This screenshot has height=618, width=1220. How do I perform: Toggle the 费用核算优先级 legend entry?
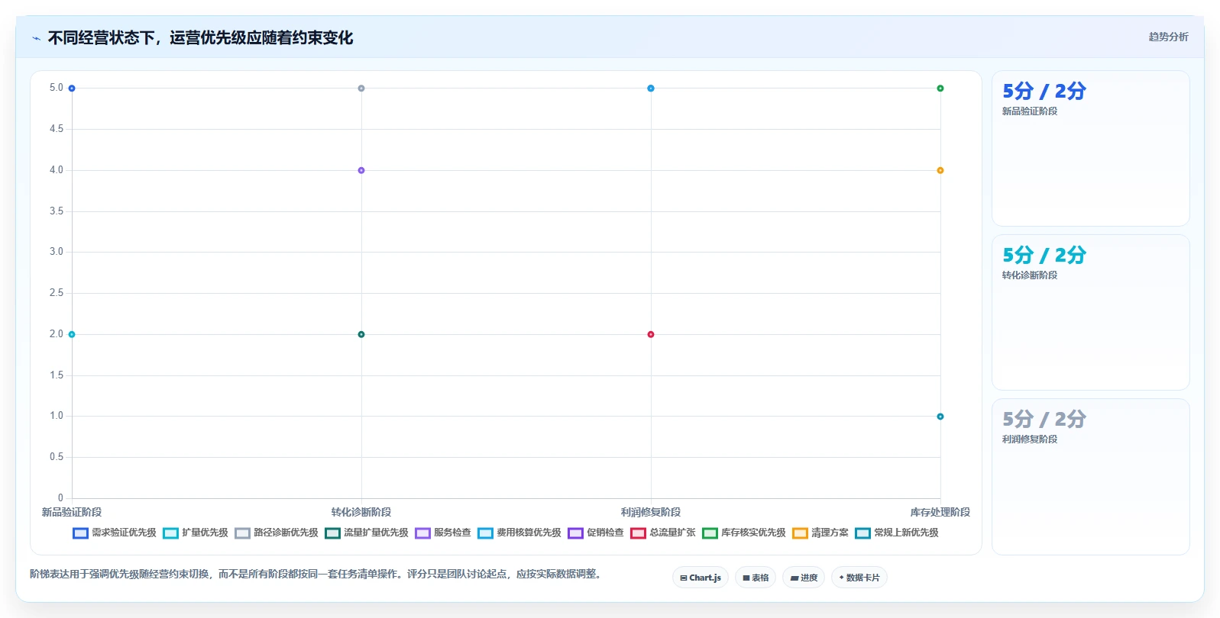coord(519,533)
